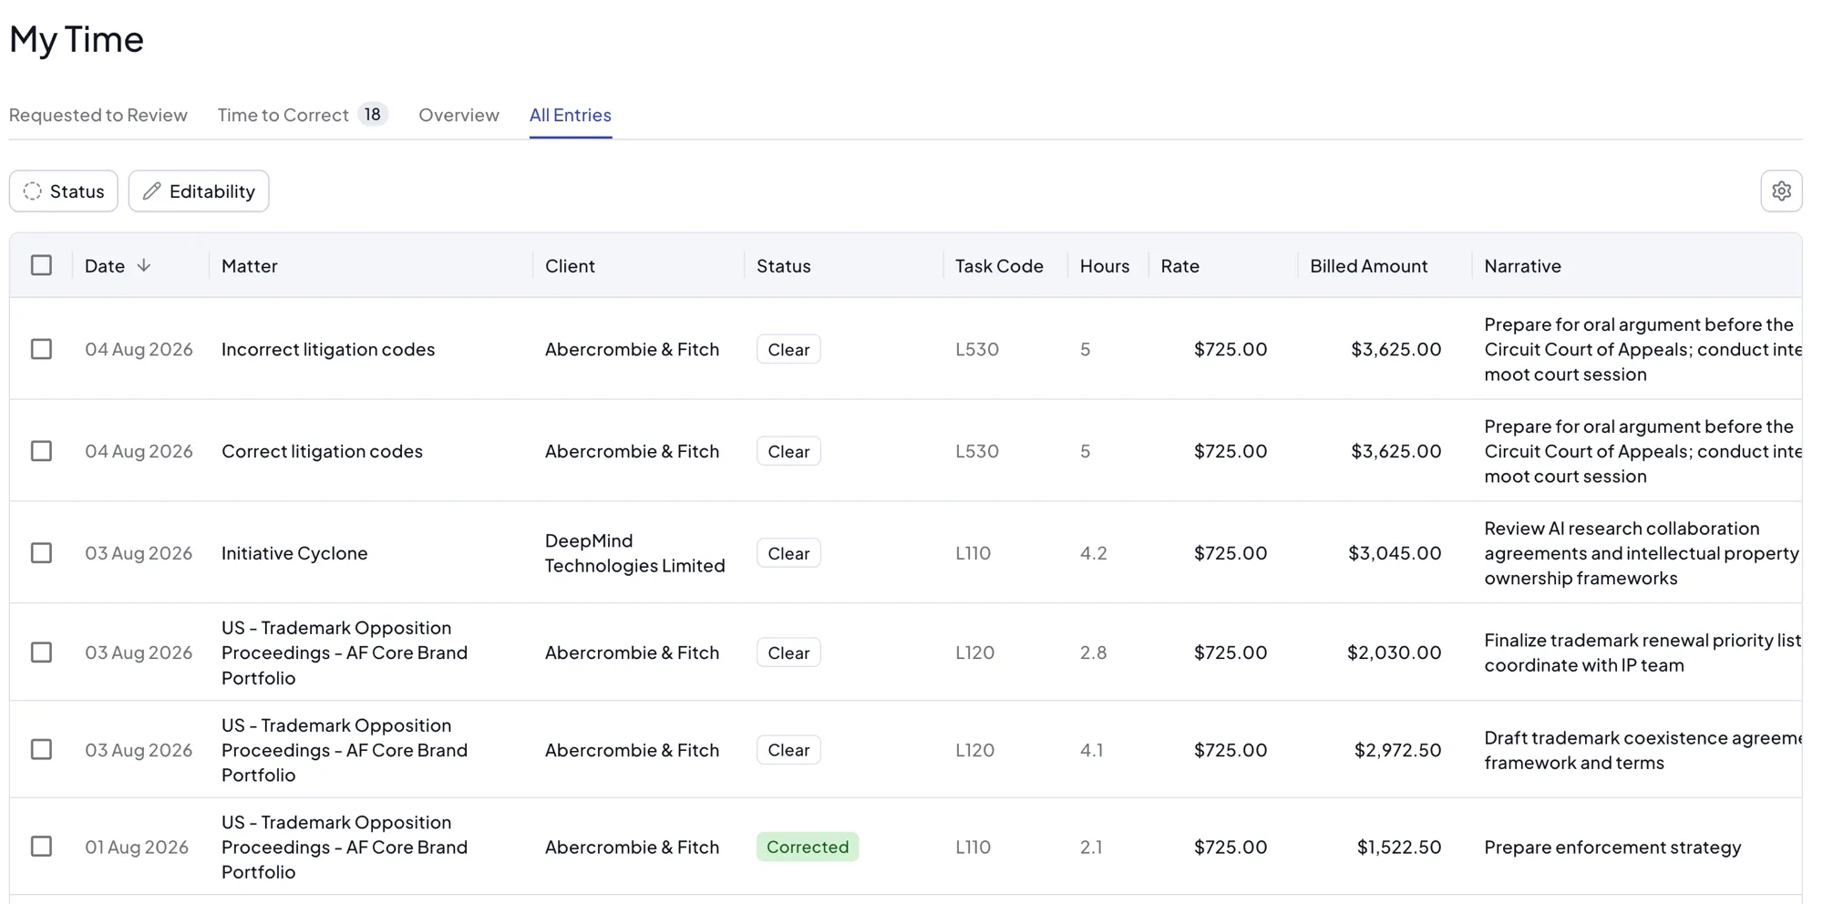This screenshot has width=1823, height=904.
Task: Click the 2.1 hours value
Action: [1091, 847]
